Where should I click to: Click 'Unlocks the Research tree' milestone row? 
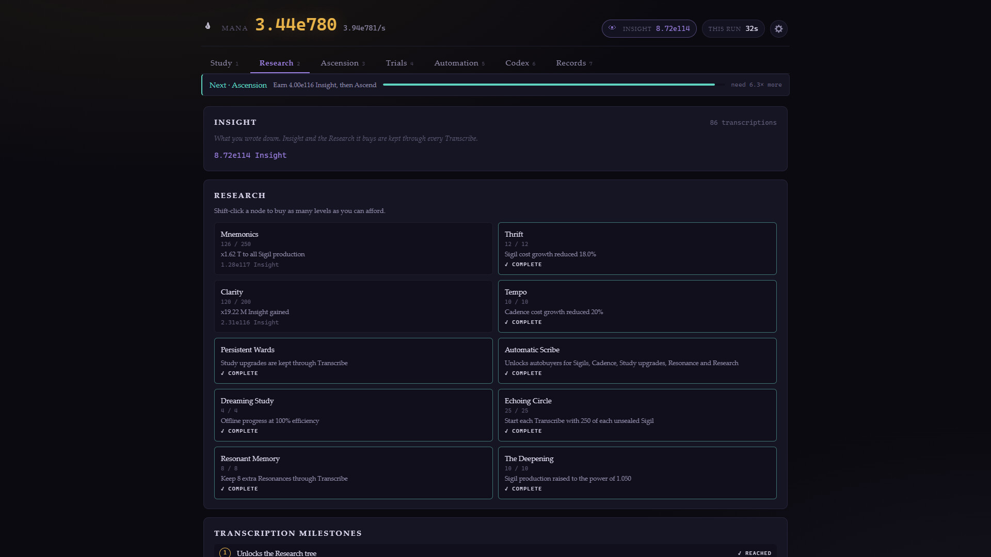(495, 551)
